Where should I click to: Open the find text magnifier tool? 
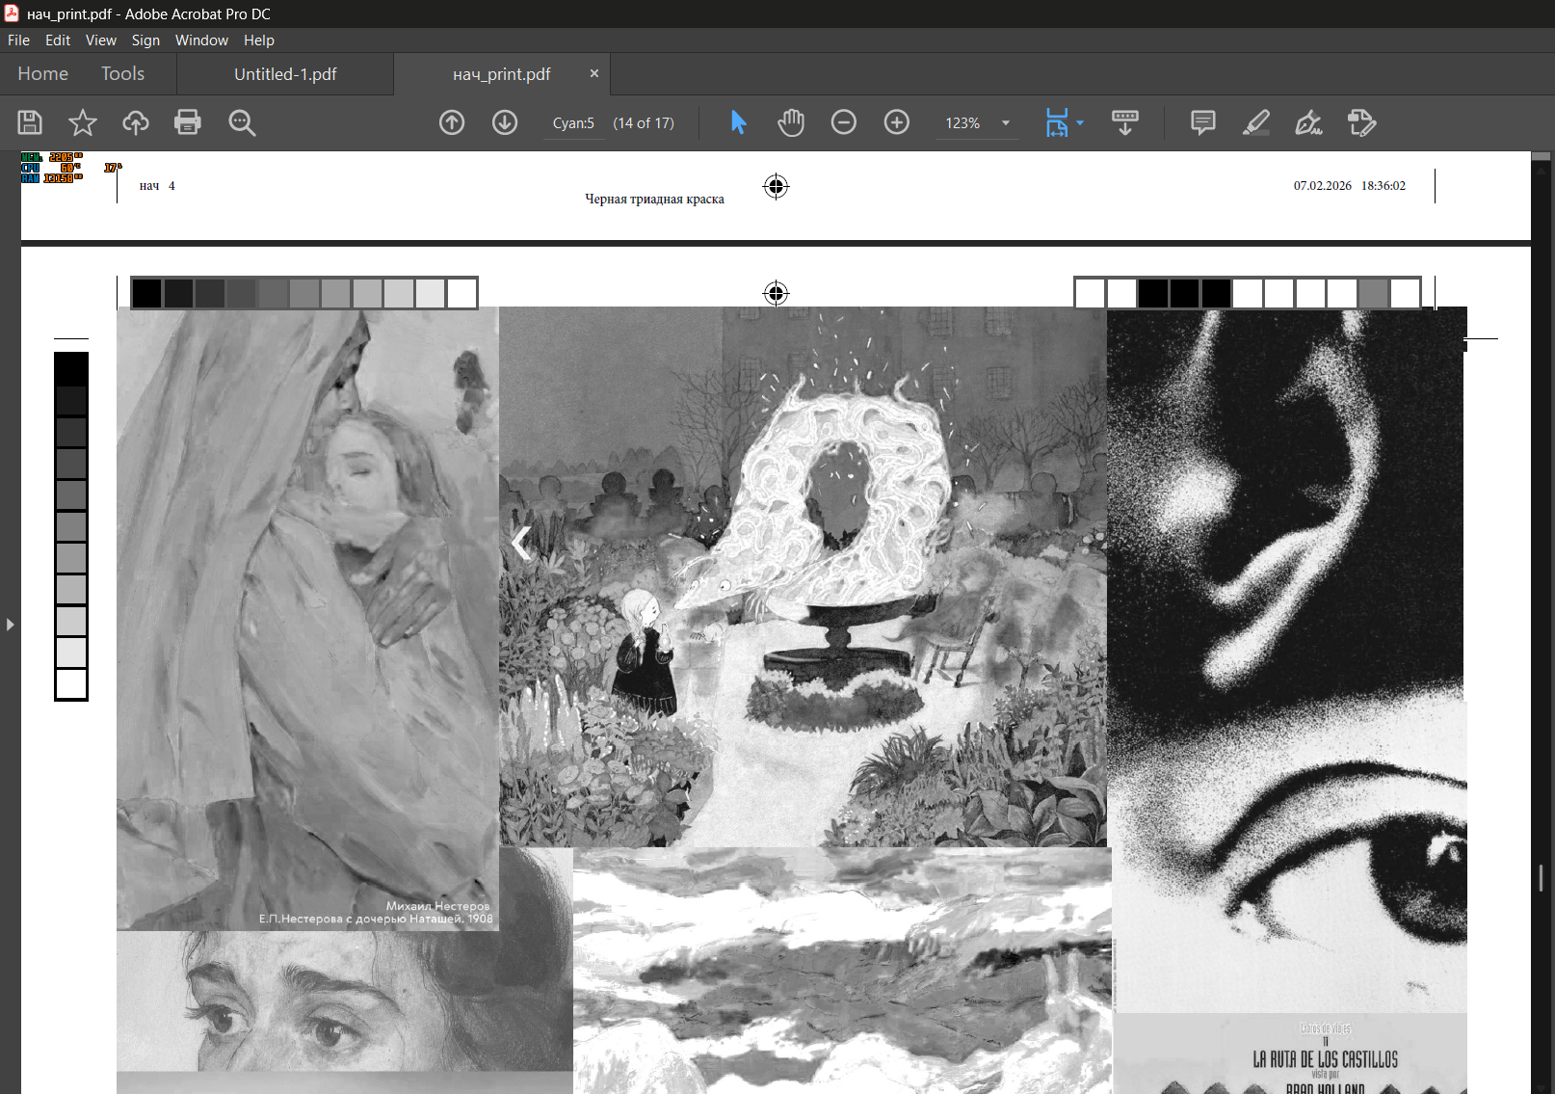click(242, 122)
